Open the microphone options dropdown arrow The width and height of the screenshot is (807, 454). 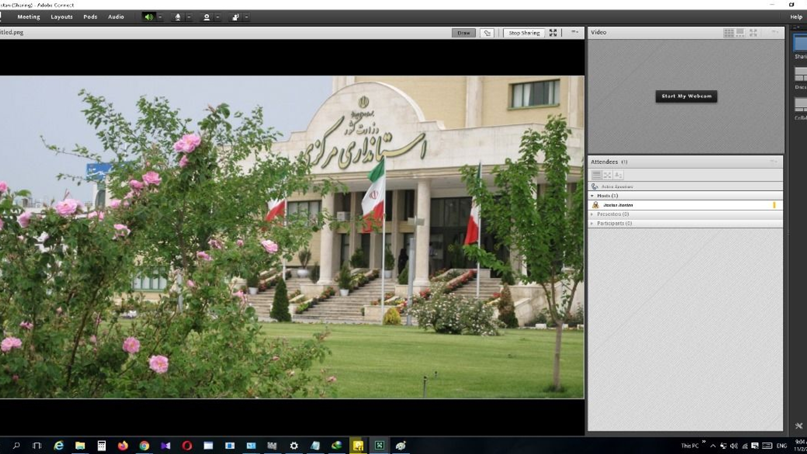[189, 17]
